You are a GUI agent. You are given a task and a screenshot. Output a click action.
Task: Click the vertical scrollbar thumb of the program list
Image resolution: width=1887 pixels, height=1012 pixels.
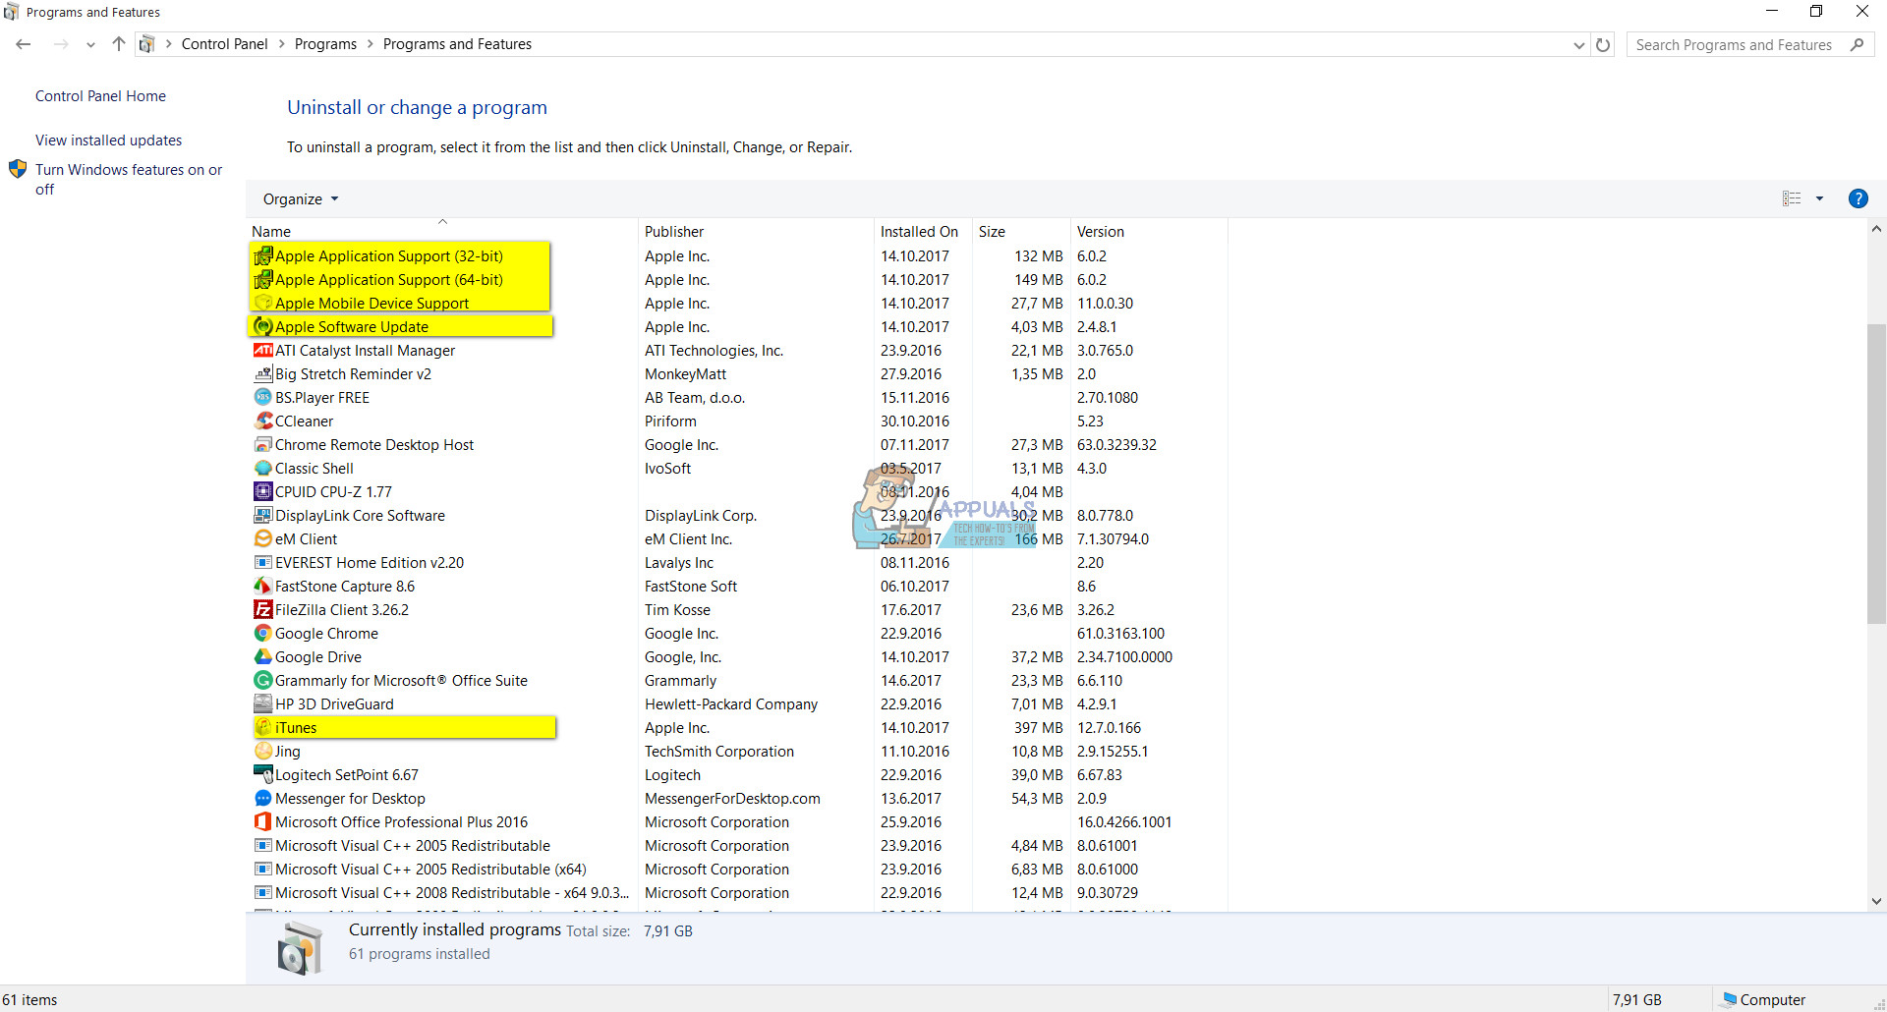[x=1876, y=474]
